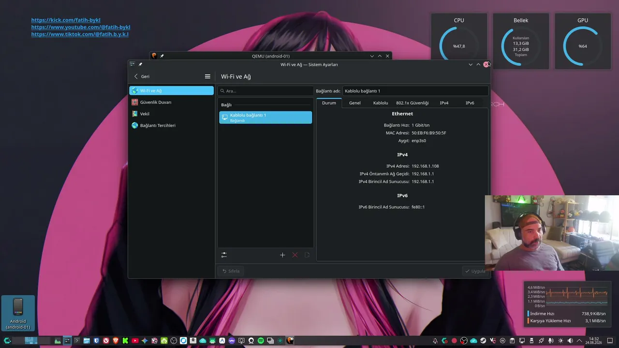This screenshot has height=348, width=619.
Task: Go back with the Geri button
Action: (x=142, y=76)
